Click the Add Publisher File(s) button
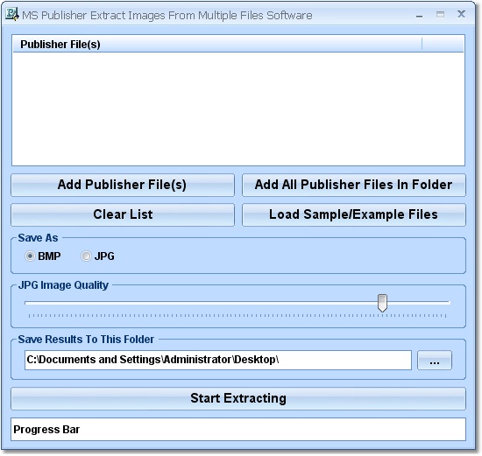This screenshot has height=456, width=482. pyautogui.click(x=123, y=185)
